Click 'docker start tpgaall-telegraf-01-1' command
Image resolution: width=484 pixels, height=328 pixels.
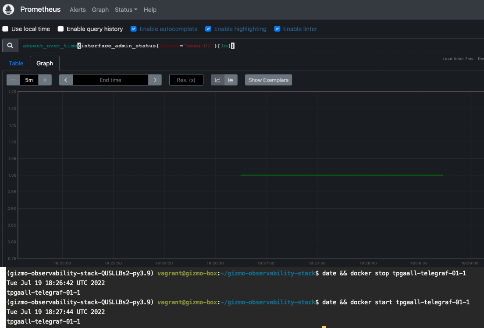410,303
